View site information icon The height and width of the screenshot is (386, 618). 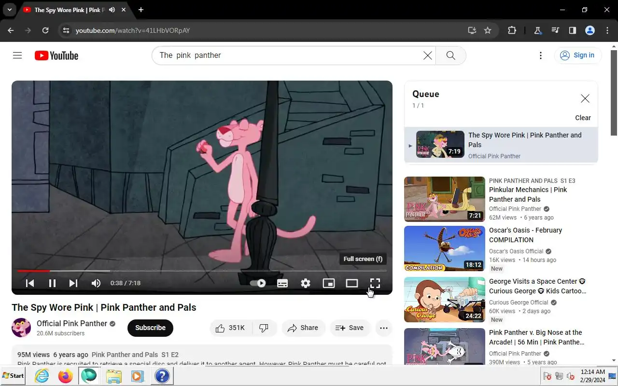point(66,30)
